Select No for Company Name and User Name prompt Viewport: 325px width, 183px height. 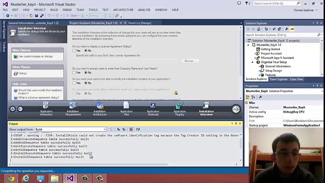click(86, 73)
